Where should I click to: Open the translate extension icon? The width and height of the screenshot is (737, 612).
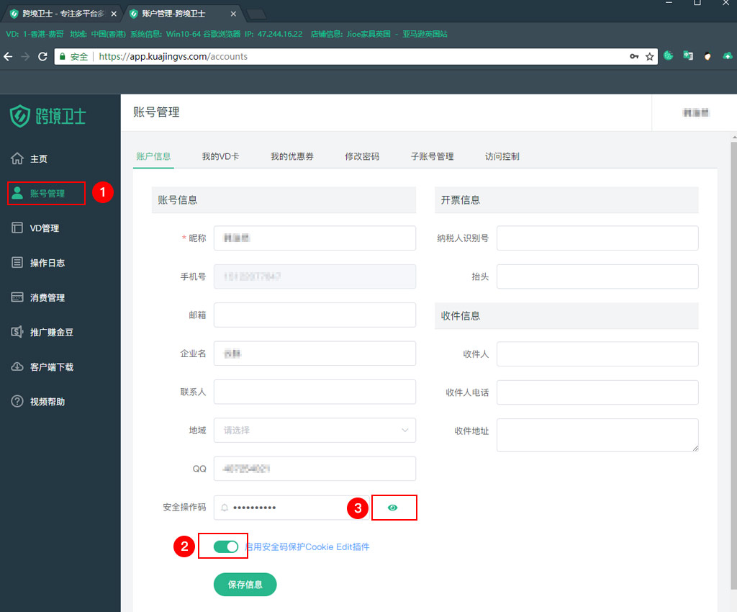point(688,56)
